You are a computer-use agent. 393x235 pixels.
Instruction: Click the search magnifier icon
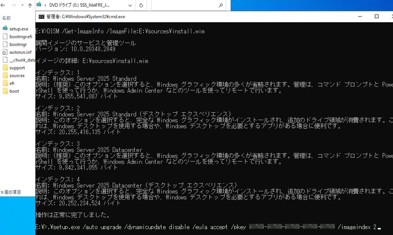click(x=221, y=5)
